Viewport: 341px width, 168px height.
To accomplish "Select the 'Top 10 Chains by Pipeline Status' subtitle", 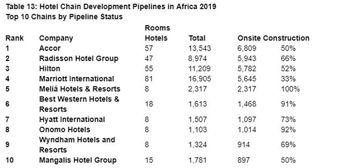I will pos(64,17).
